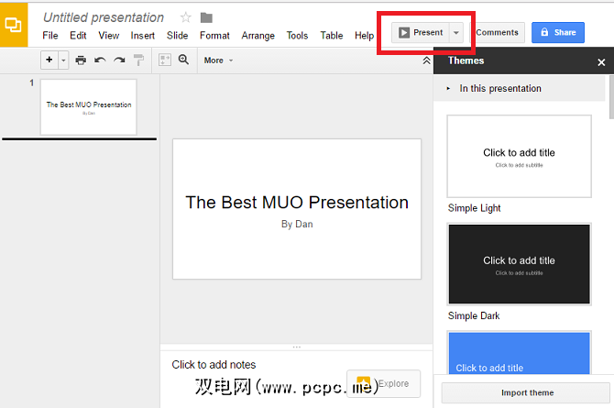Click the notes pane resize handle dots
The image size is (614, 408).
(x=296, y=347)
